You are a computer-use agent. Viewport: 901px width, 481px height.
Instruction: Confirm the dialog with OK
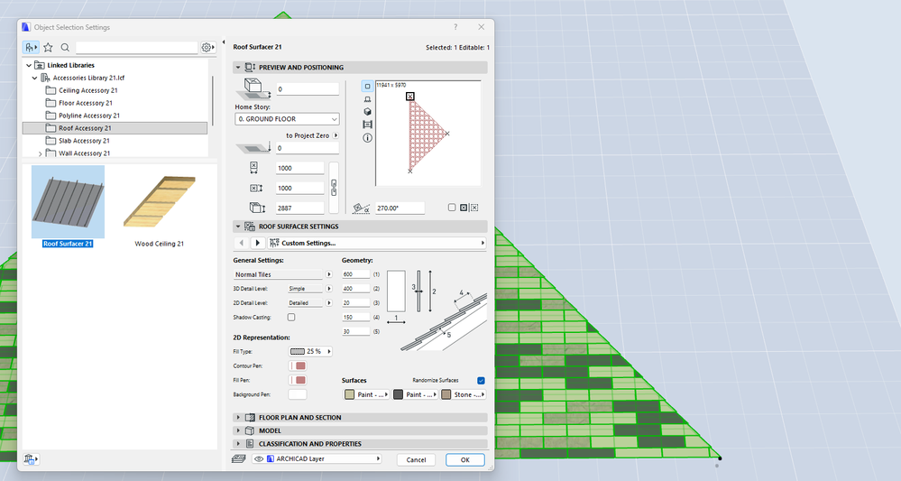[x=464, y=459]
